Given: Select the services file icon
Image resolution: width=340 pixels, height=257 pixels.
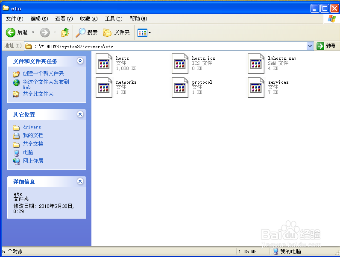Looking at the screenshot, I should [x=256, y=88].
